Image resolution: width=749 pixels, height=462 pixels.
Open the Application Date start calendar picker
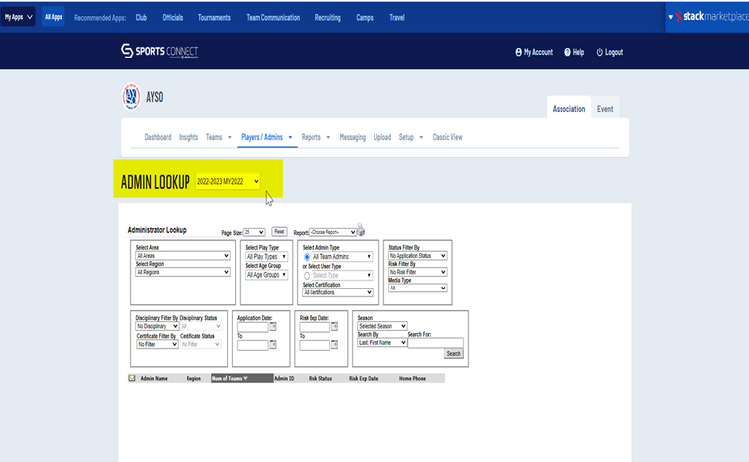273,326
